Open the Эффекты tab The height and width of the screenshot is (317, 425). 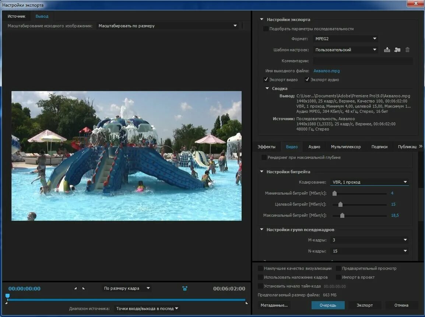tap(266, 147)
